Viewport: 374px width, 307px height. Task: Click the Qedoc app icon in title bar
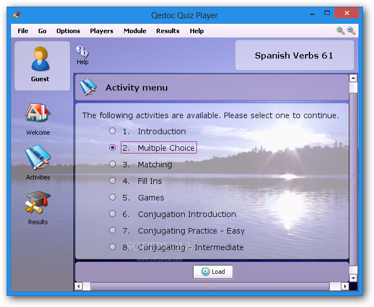17,15
